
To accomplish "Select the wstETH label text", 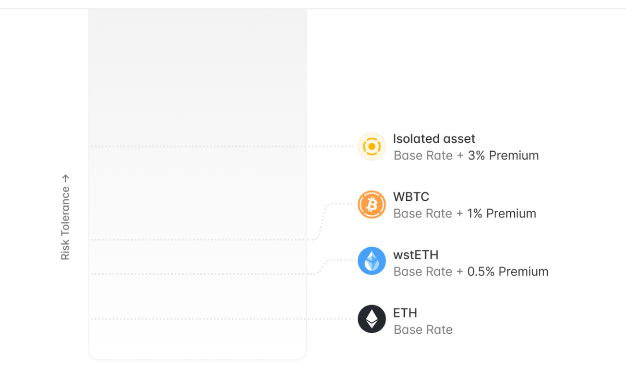I will (x=416, y=255).
